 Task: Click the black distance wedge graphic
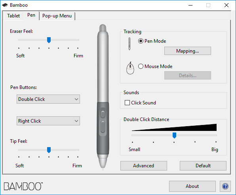pos(174,127)
